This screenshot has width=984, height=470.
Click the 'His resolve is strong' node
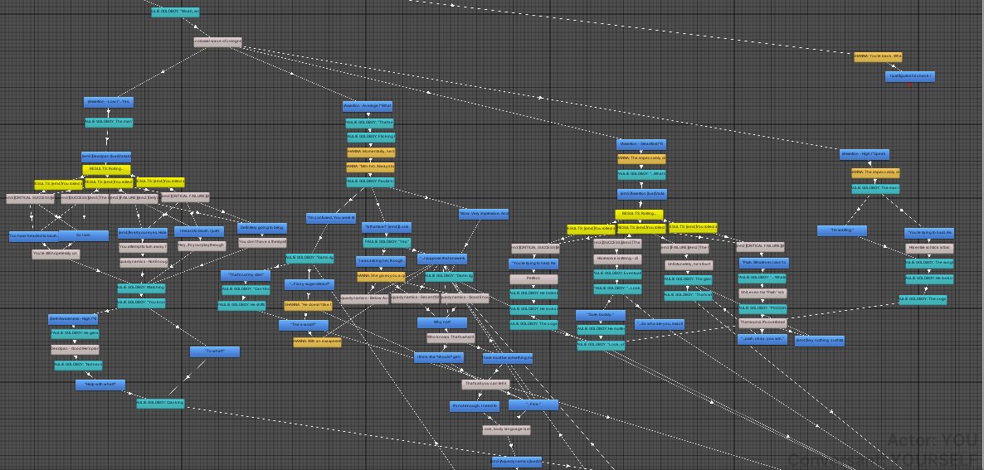click(617, 259)
